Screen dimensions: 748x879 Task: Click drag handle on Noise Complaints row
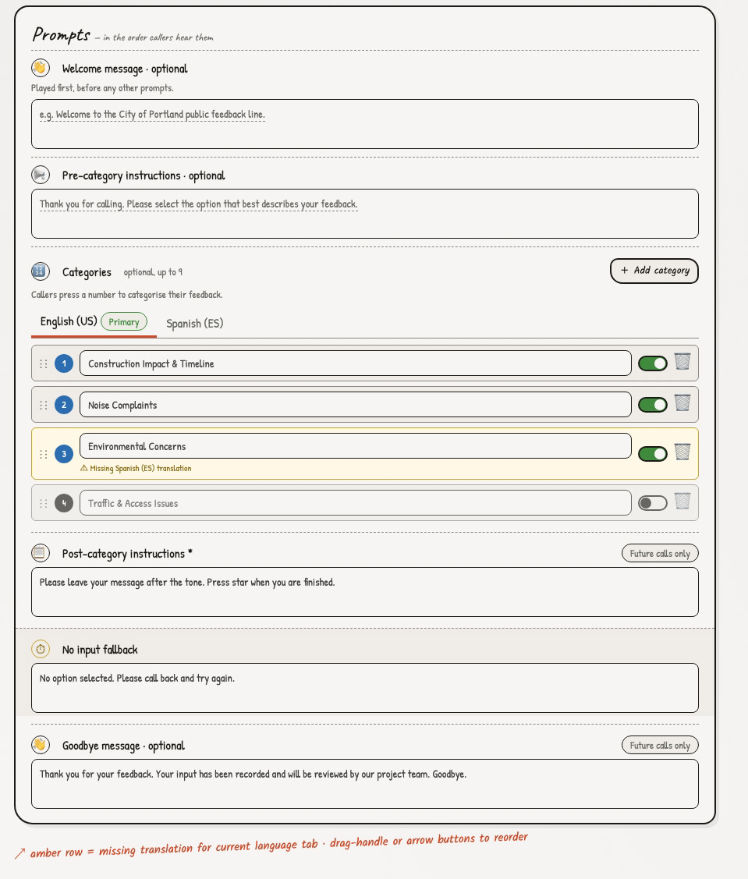[44, 405]
